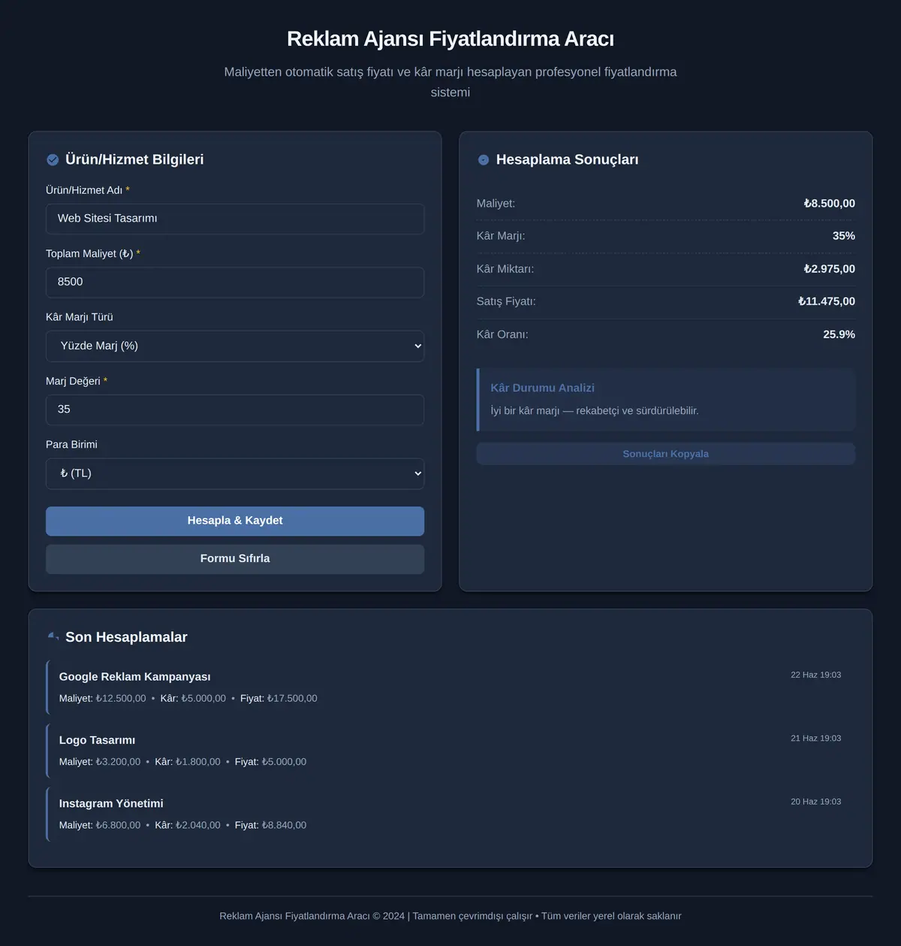Open the Para Birimi currency dropdown
This screenshot has height=946, width=901.
click(235, 474)
